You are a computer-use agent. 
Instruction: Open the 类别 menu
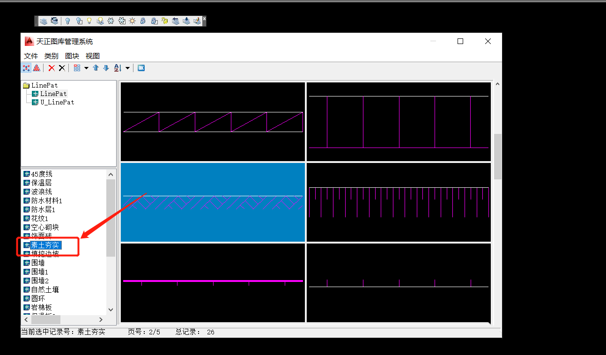(52, 56)
